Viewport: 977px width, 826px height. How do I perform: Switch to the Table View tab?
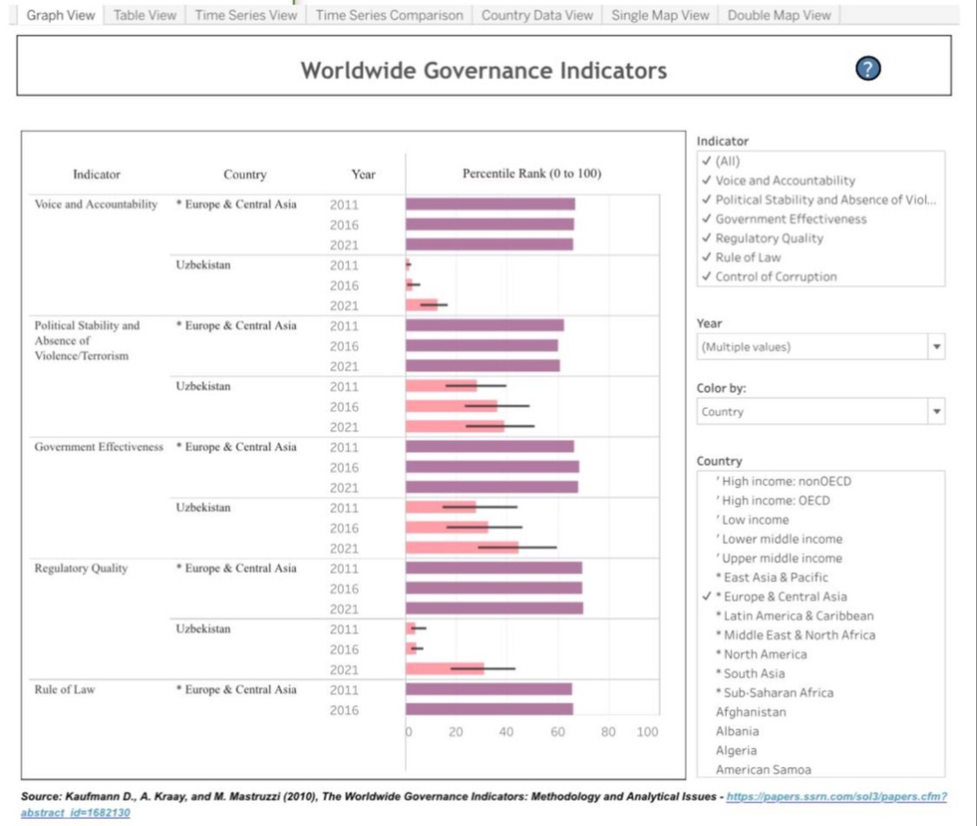pyautogui.click(x=145, y=15)
